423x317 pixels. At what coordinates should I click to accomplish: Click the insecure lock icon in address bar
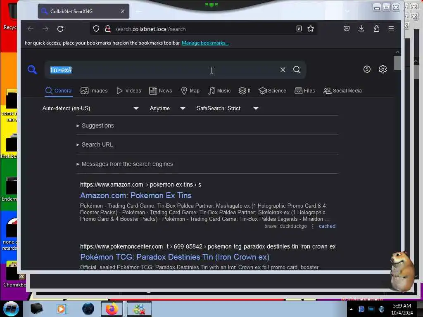[108, 28]
